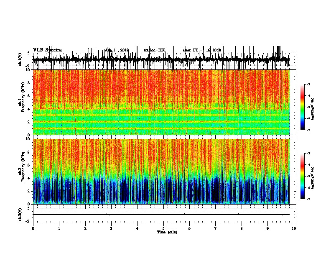Click time axis tick label '9'
Viewport: 331px width, 256px height.
267,228
